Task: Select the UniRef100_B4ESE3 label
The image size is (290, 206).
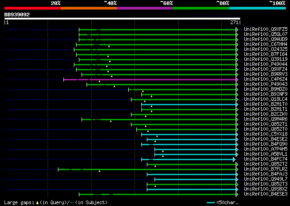Action: click(266, 194)
